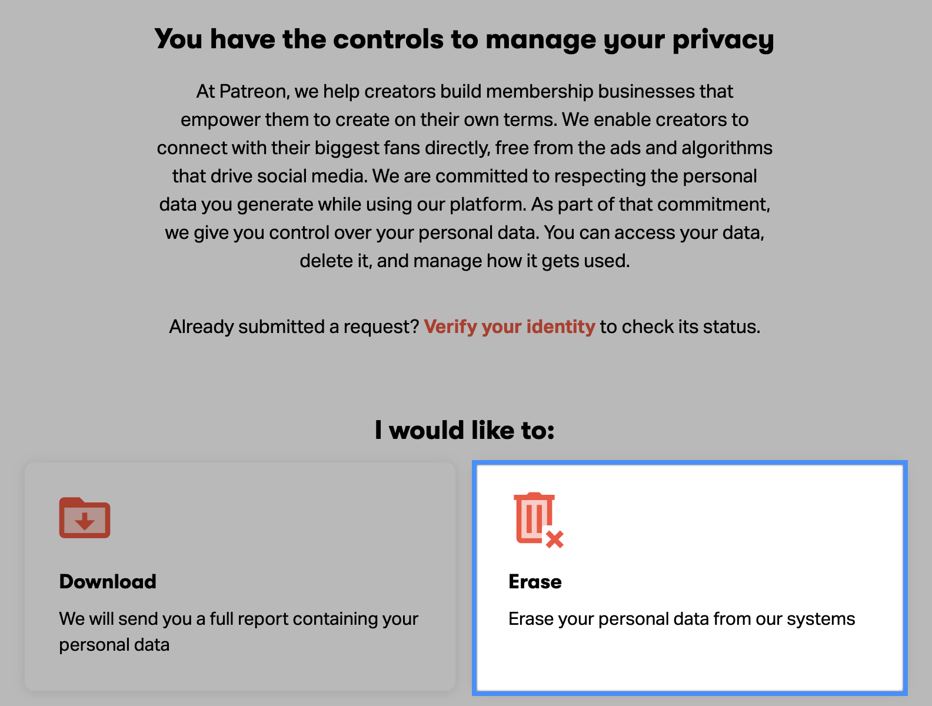Click the 'that drive social media' paragraph line
The width and height of the screenshot is (932, 706).
click(464, 176)
